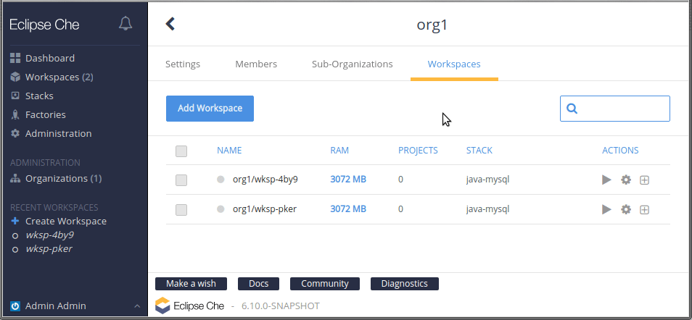Sort by PROJECTS column header
Screen dimensions: 692x320
tap(418, 151)
